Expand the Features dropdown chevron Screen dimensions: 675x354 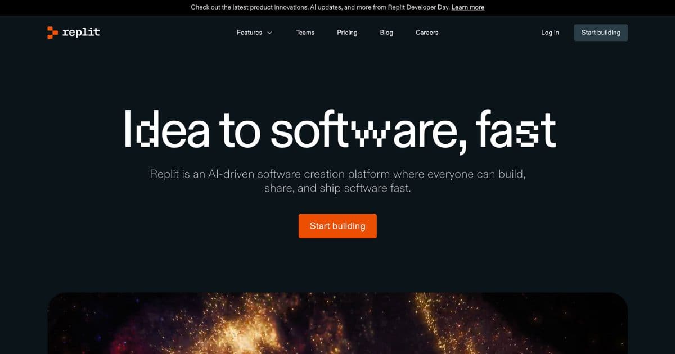[x=269, y=33]
